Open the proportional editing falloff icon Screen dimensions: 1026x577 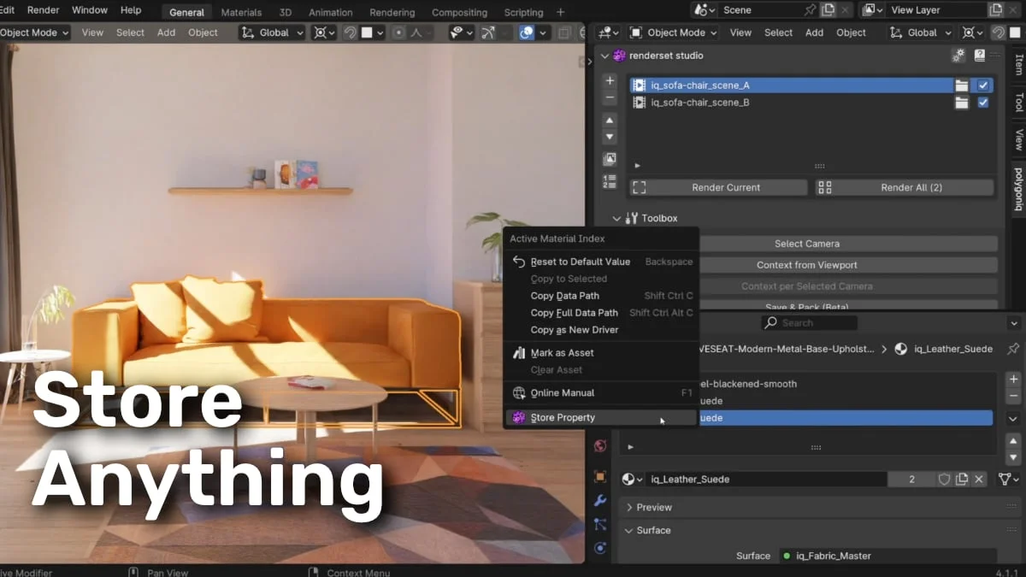pos(416,32)
